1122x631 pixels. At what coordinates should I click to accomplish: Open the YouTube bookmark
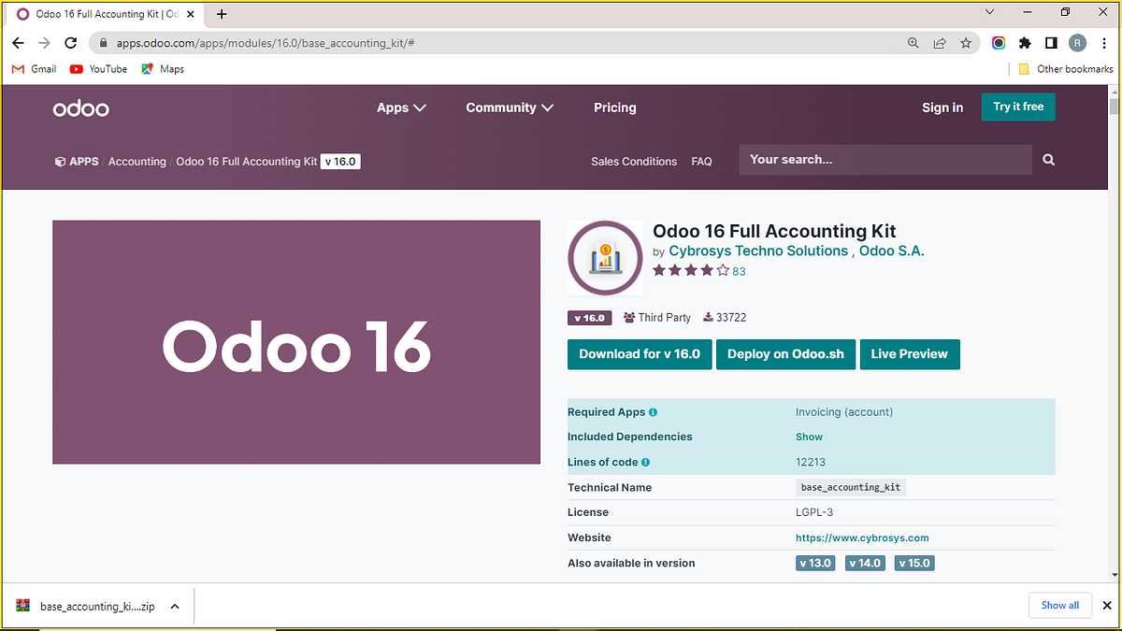pos(97,68)
